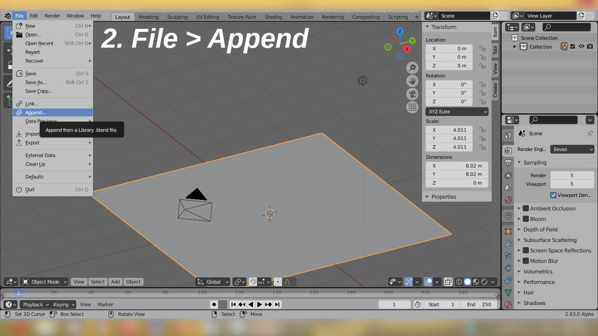Click the Blender logo menu icon
The height and width of the screenshot is (336, 598).
pyautogui.click(x=7, y=16)
